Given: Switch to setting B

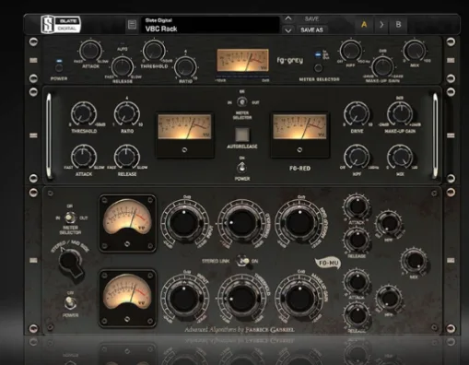Looking at the screenshot, I should [x=398, y=25].
